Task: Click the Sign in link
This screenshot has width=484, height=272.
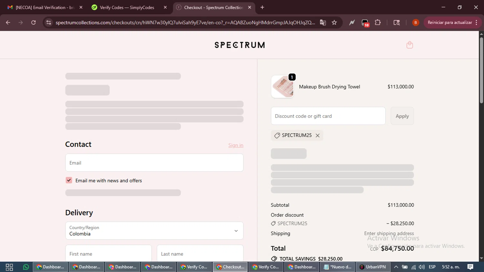Action: pos(236,145)
